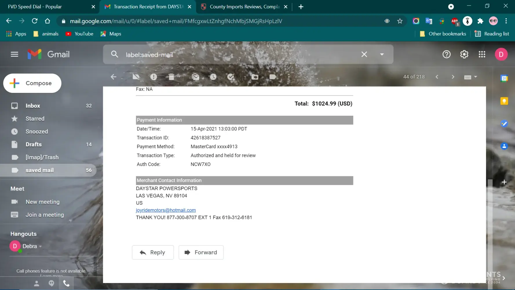Expand the Debra Hangouts status dropdown
Image resolution: width=515 pixels, height=290 pixels.
click(x=40, y=246)
